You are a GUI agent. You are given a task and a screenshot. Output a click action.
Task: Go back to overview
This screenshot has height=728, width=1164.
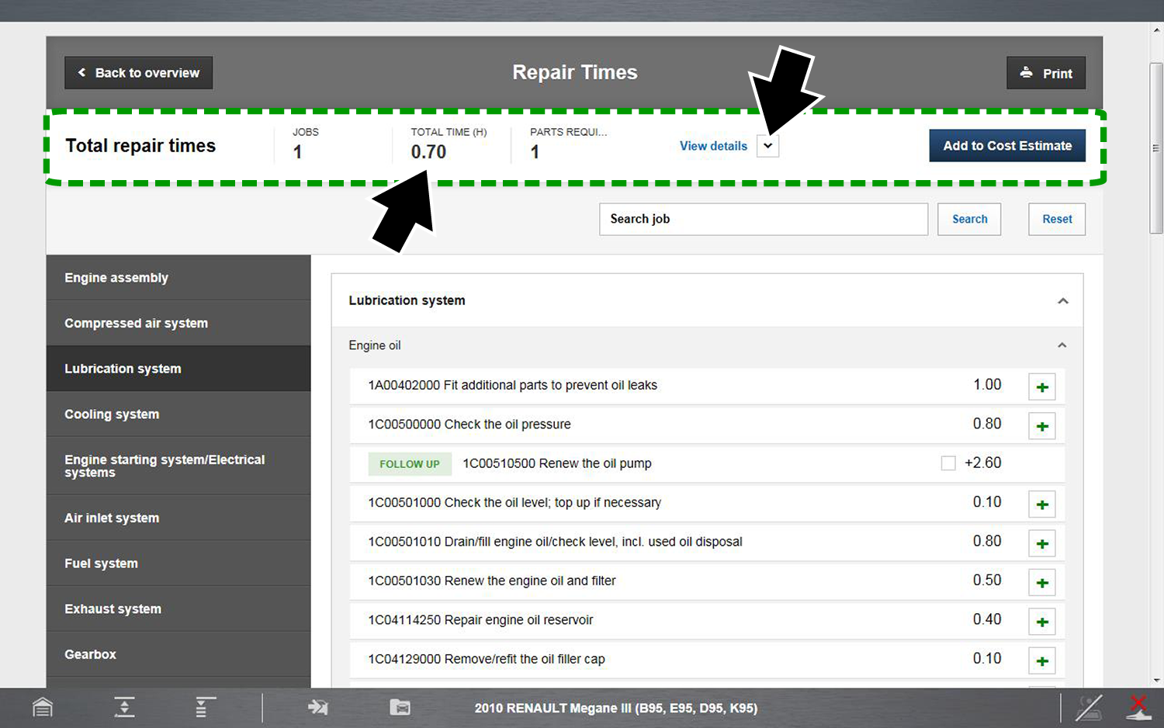click(x=138, y=73)
